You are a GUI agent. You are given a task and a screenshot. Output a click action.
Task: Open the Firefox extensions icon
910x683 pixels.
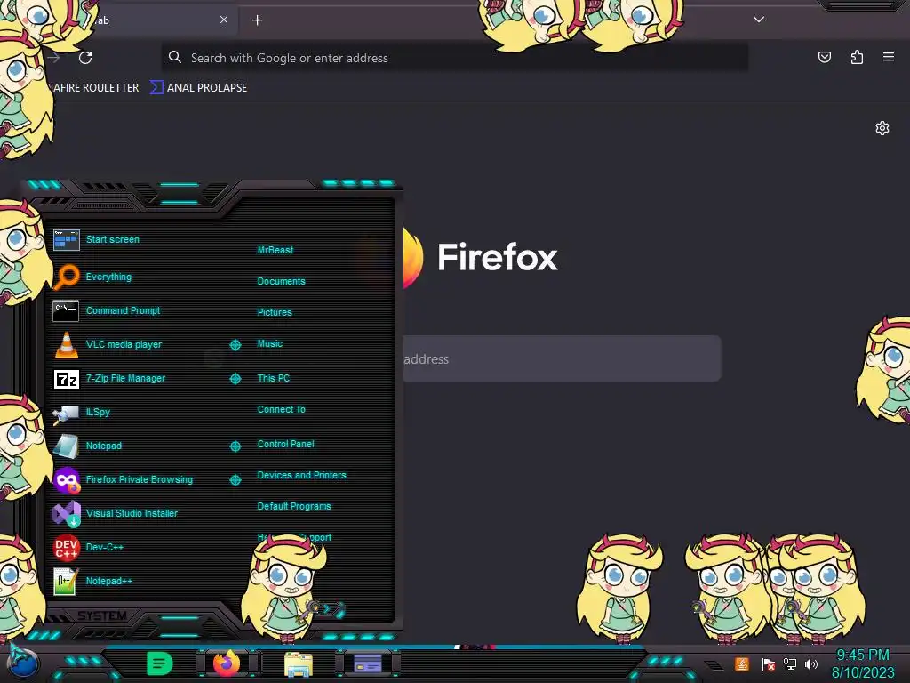coord(857,57)
